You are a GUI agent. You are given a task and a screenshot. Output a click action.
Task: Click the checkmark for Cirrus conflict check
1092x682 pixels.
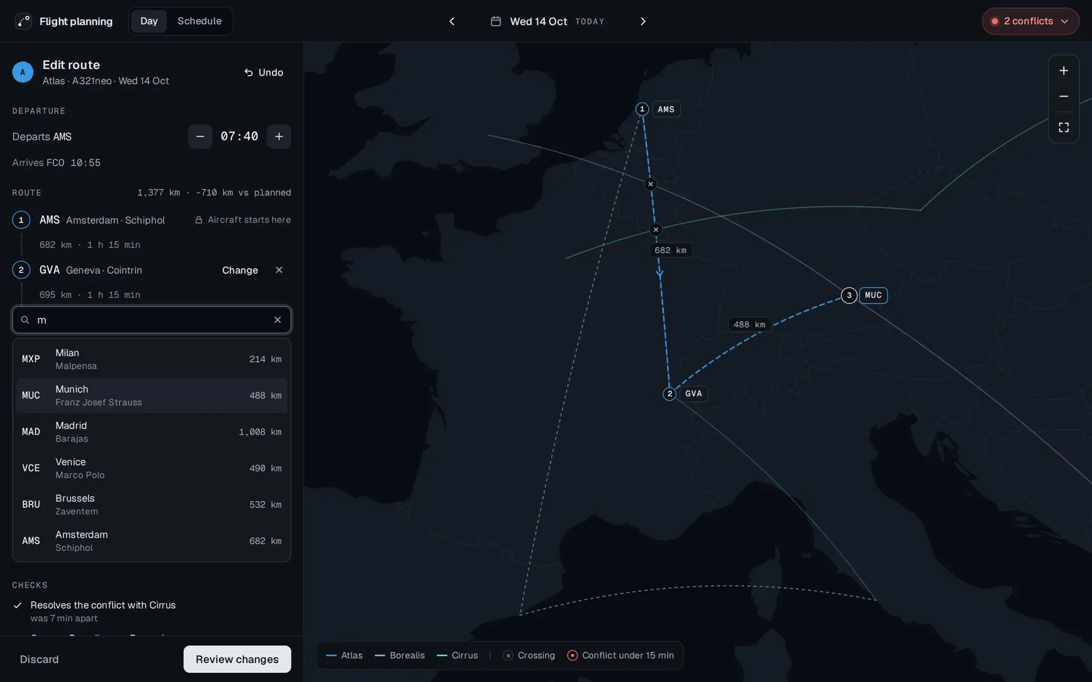coord(18,605)
